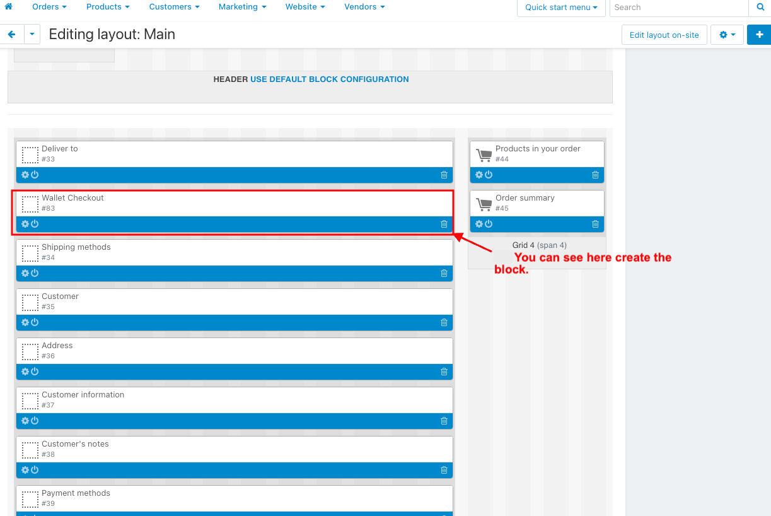
Task: Expand the Quick start menu dropdown
Action: (561, 8)
